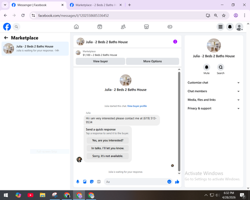Close the Marketplace browser tab
250x200 pixels.
[x=120, y=5]
